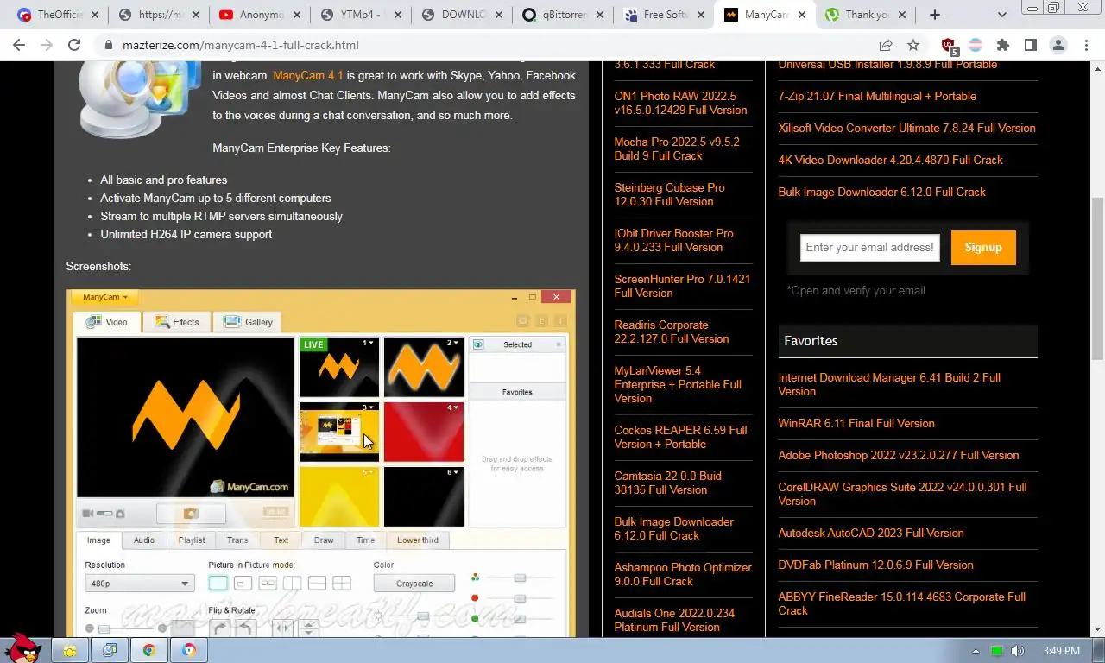Open Readiris Corporate 22.2.127.0 link

672,331
